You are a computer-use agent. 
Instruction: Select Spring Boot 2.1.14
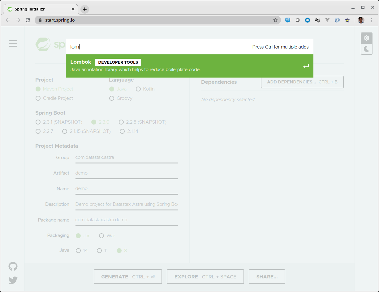coord(129,131)
